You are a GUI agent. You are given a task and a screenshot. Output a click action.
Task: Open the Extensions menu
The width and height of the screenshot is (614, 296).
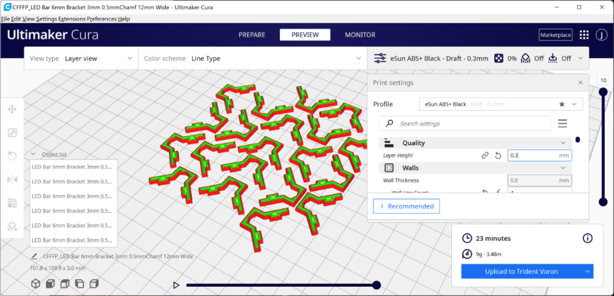pos(72,19)
